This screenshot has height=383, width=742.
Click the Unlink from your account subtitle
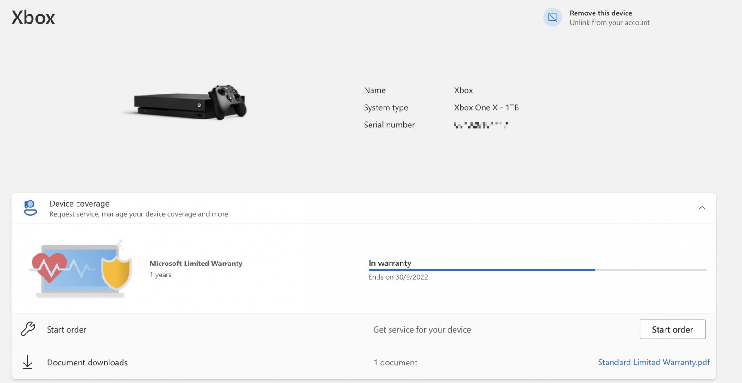[x=609, y=23]
